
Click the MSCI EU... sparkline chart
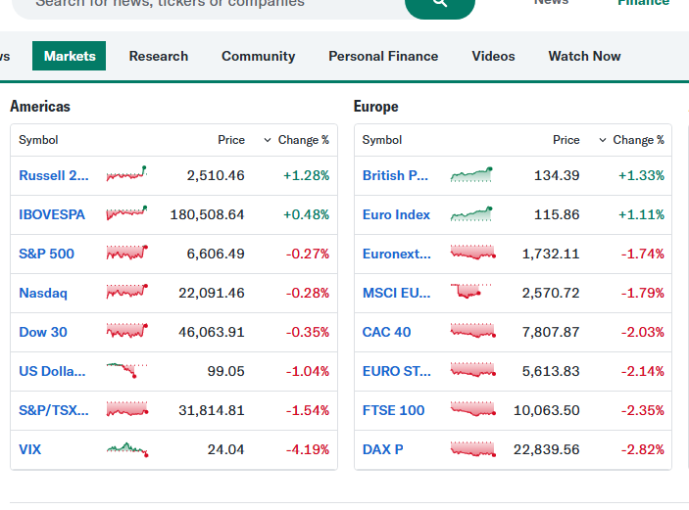click(470, 291)
